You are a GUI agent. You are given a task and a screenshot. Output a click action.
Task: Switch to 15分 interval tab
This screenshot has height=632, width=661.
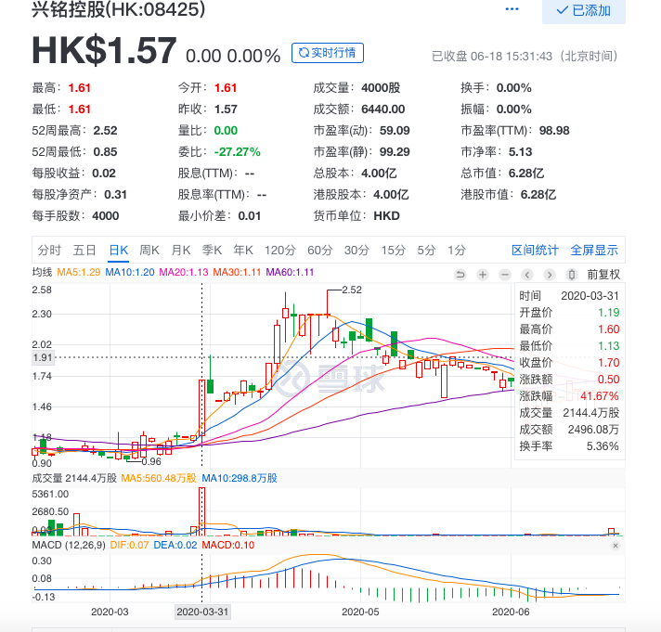pos(394,251)
